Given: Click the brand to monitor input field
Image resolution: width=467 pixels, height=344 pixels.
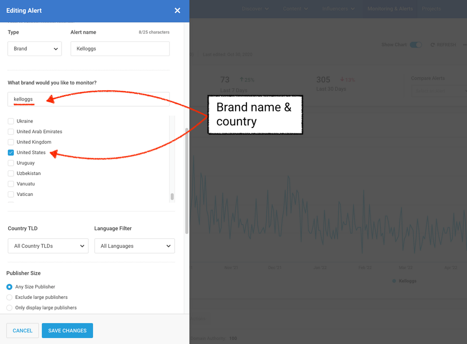Looking at the screenshot, I should [x=88, y=99].
